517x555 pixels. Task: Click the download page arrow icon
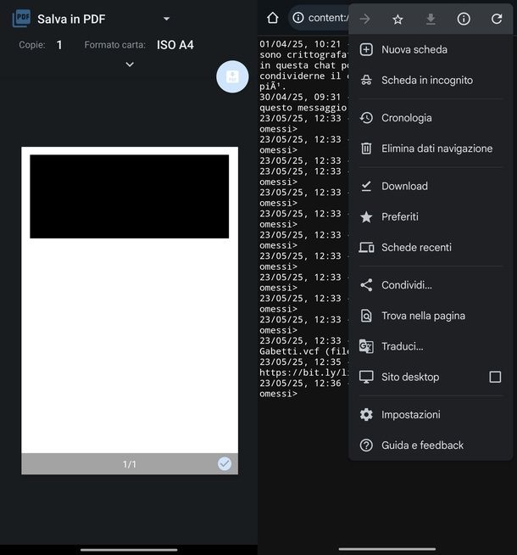431,20
